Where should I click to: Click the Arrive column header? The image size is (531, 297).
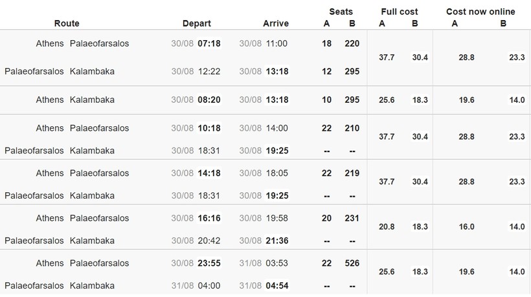[276, 23]
